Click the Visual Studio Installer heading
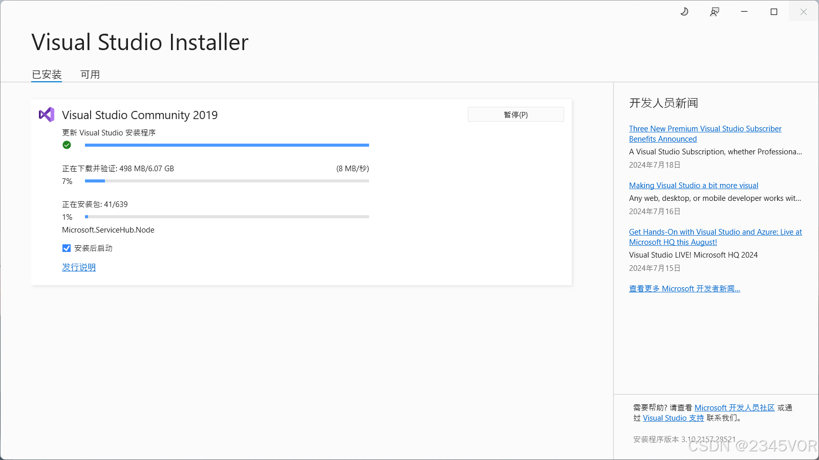 tap(140, 42)
